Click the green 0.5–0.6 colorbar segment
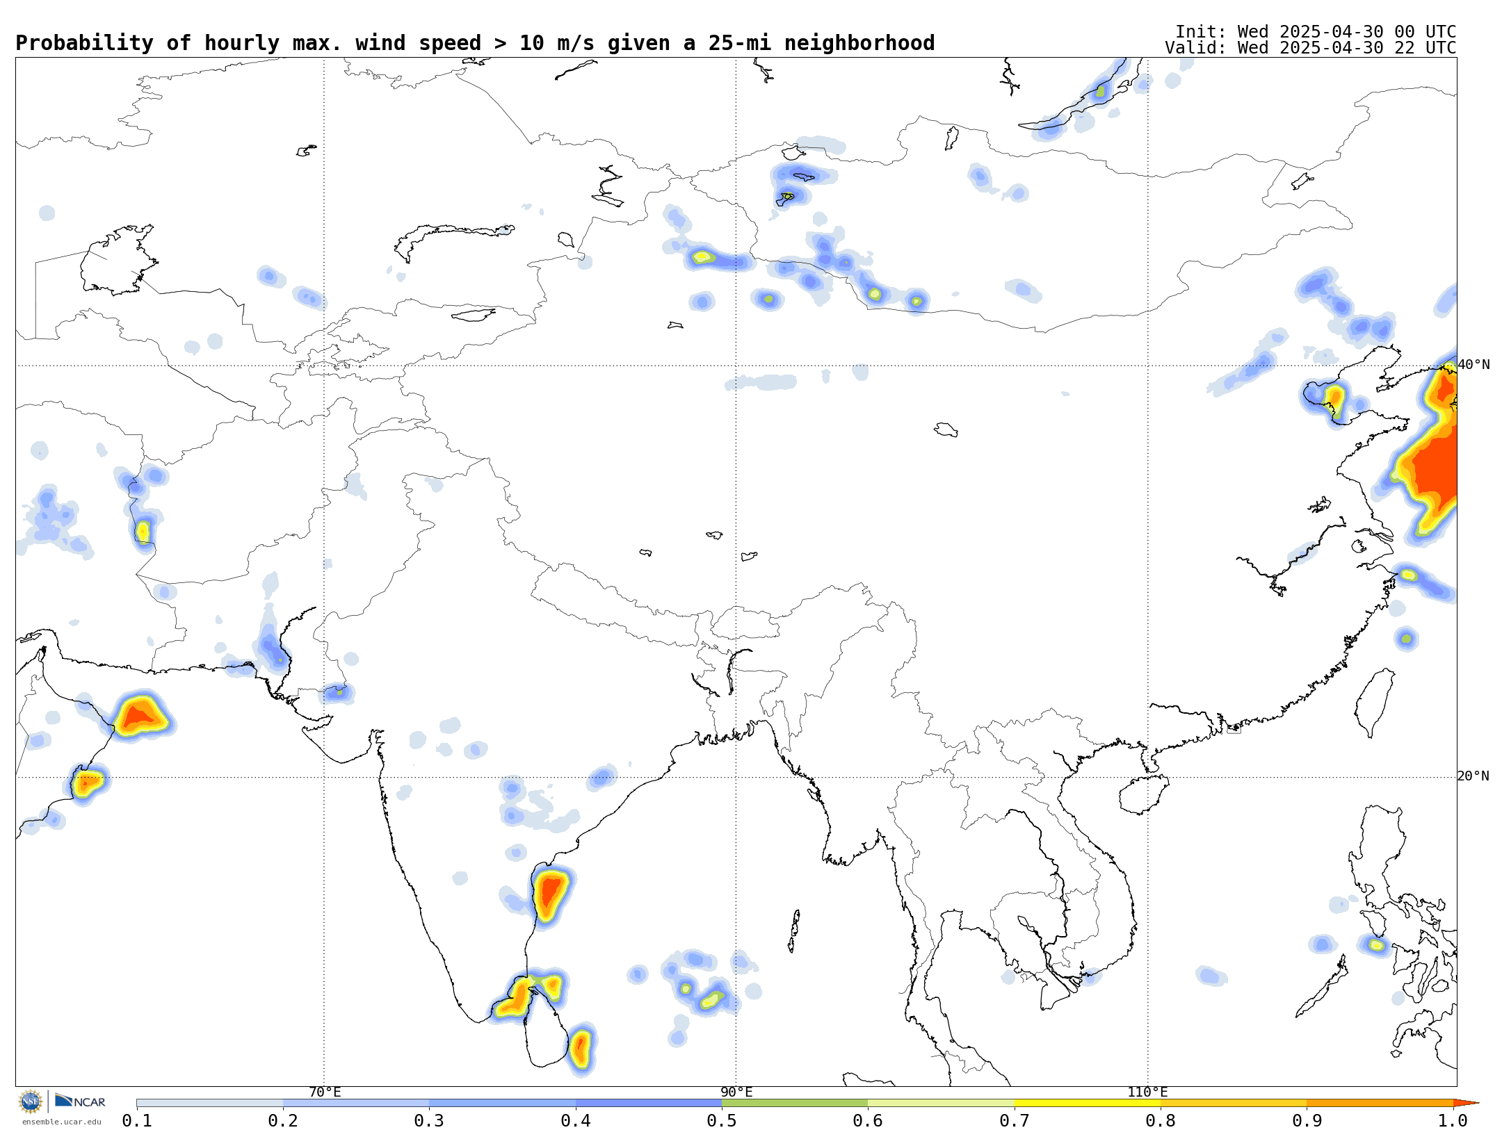Image resolution: width=1502 pixels, height=1130 pixels. click(795, 1103)
